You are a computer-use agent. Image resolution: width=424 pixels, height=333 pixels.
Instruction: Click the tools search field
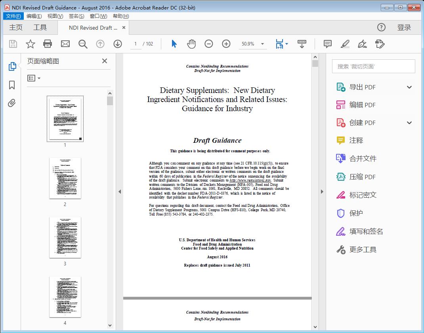[373, 66]
